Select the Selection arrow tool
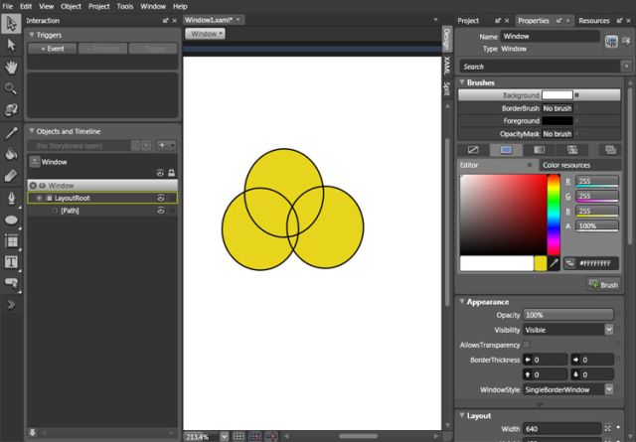This screenshot has width=636, height=442. click(x=11, y=24)
